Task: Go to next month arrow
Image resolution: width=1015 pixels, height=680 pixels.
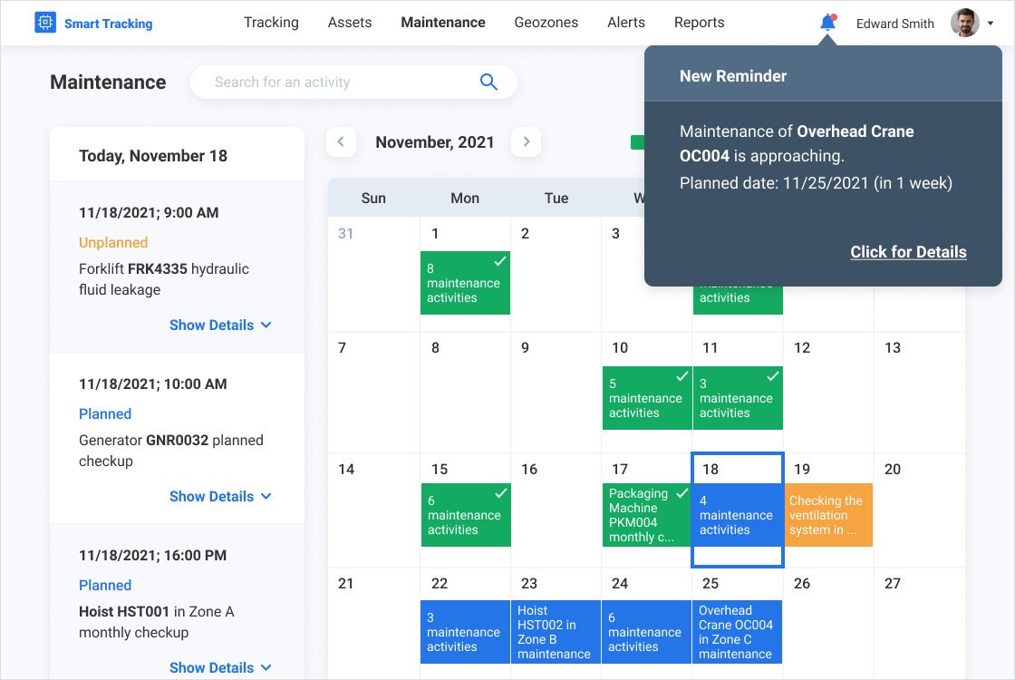Action: pyautogui.click(x=527, y=141)
